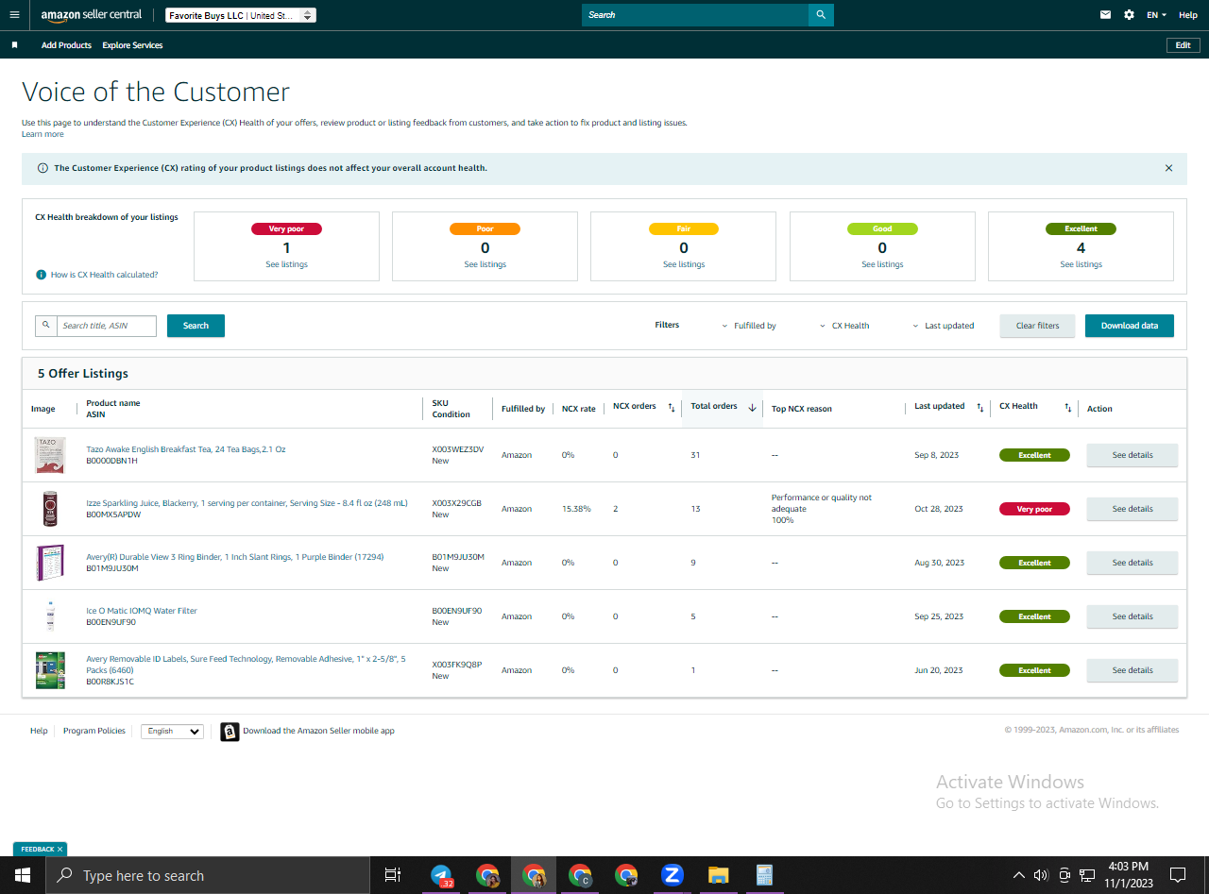The height and width of the screenshot is (894, 1209).
Task: Focus the 'Search title, ASIN' input
Action: (107, 326)
